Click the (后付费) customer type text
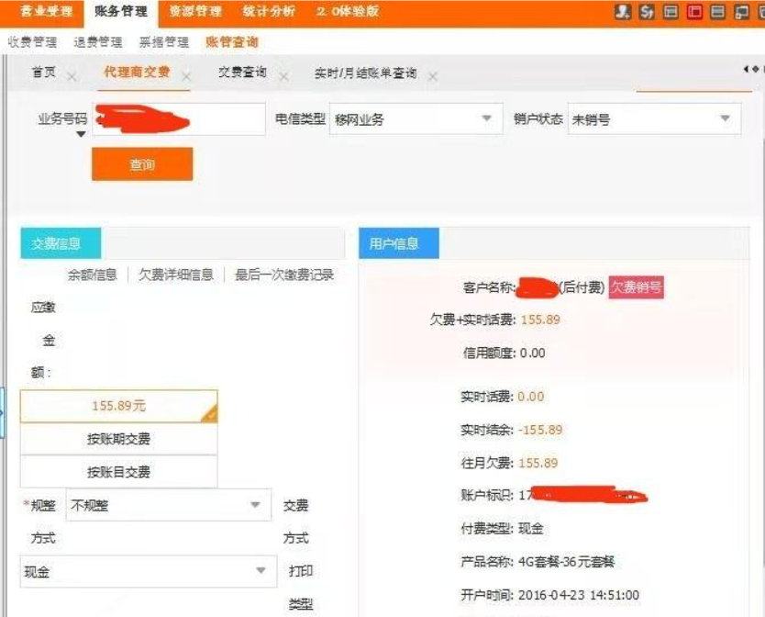The width and height of the screenshot is (765, 617). pyautogui.click(x=582, y=287)
